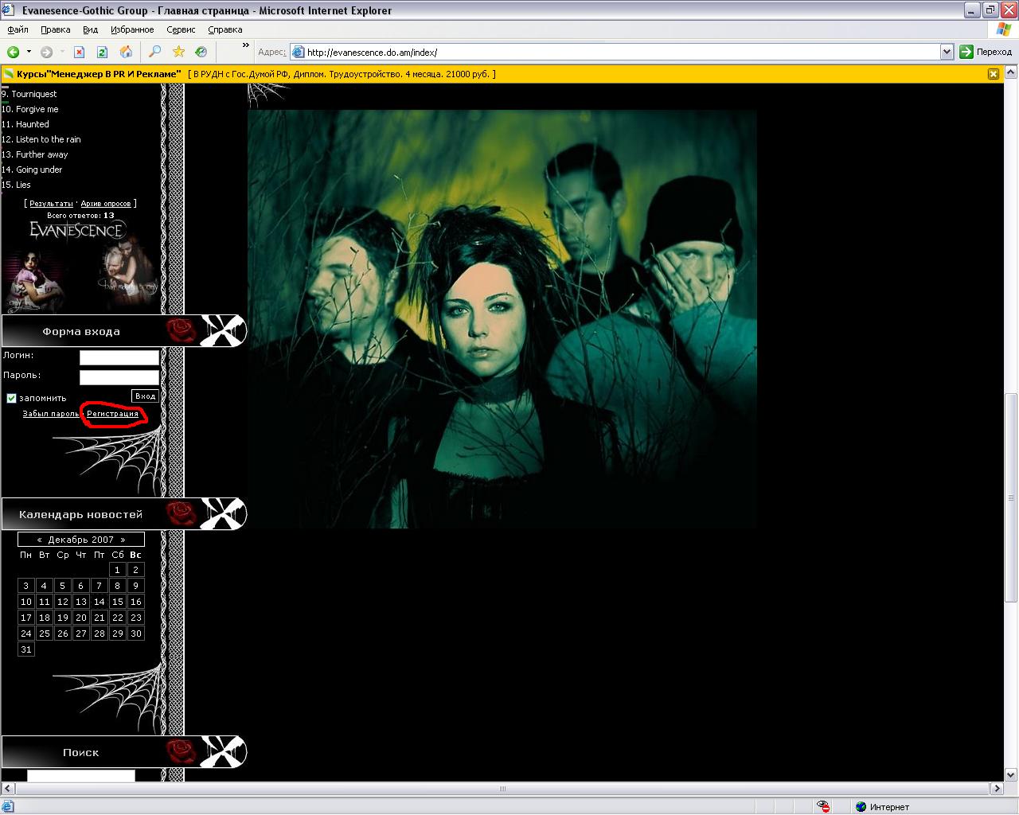
Task: Select December 9 in calendar
Action: coord(135,586)
